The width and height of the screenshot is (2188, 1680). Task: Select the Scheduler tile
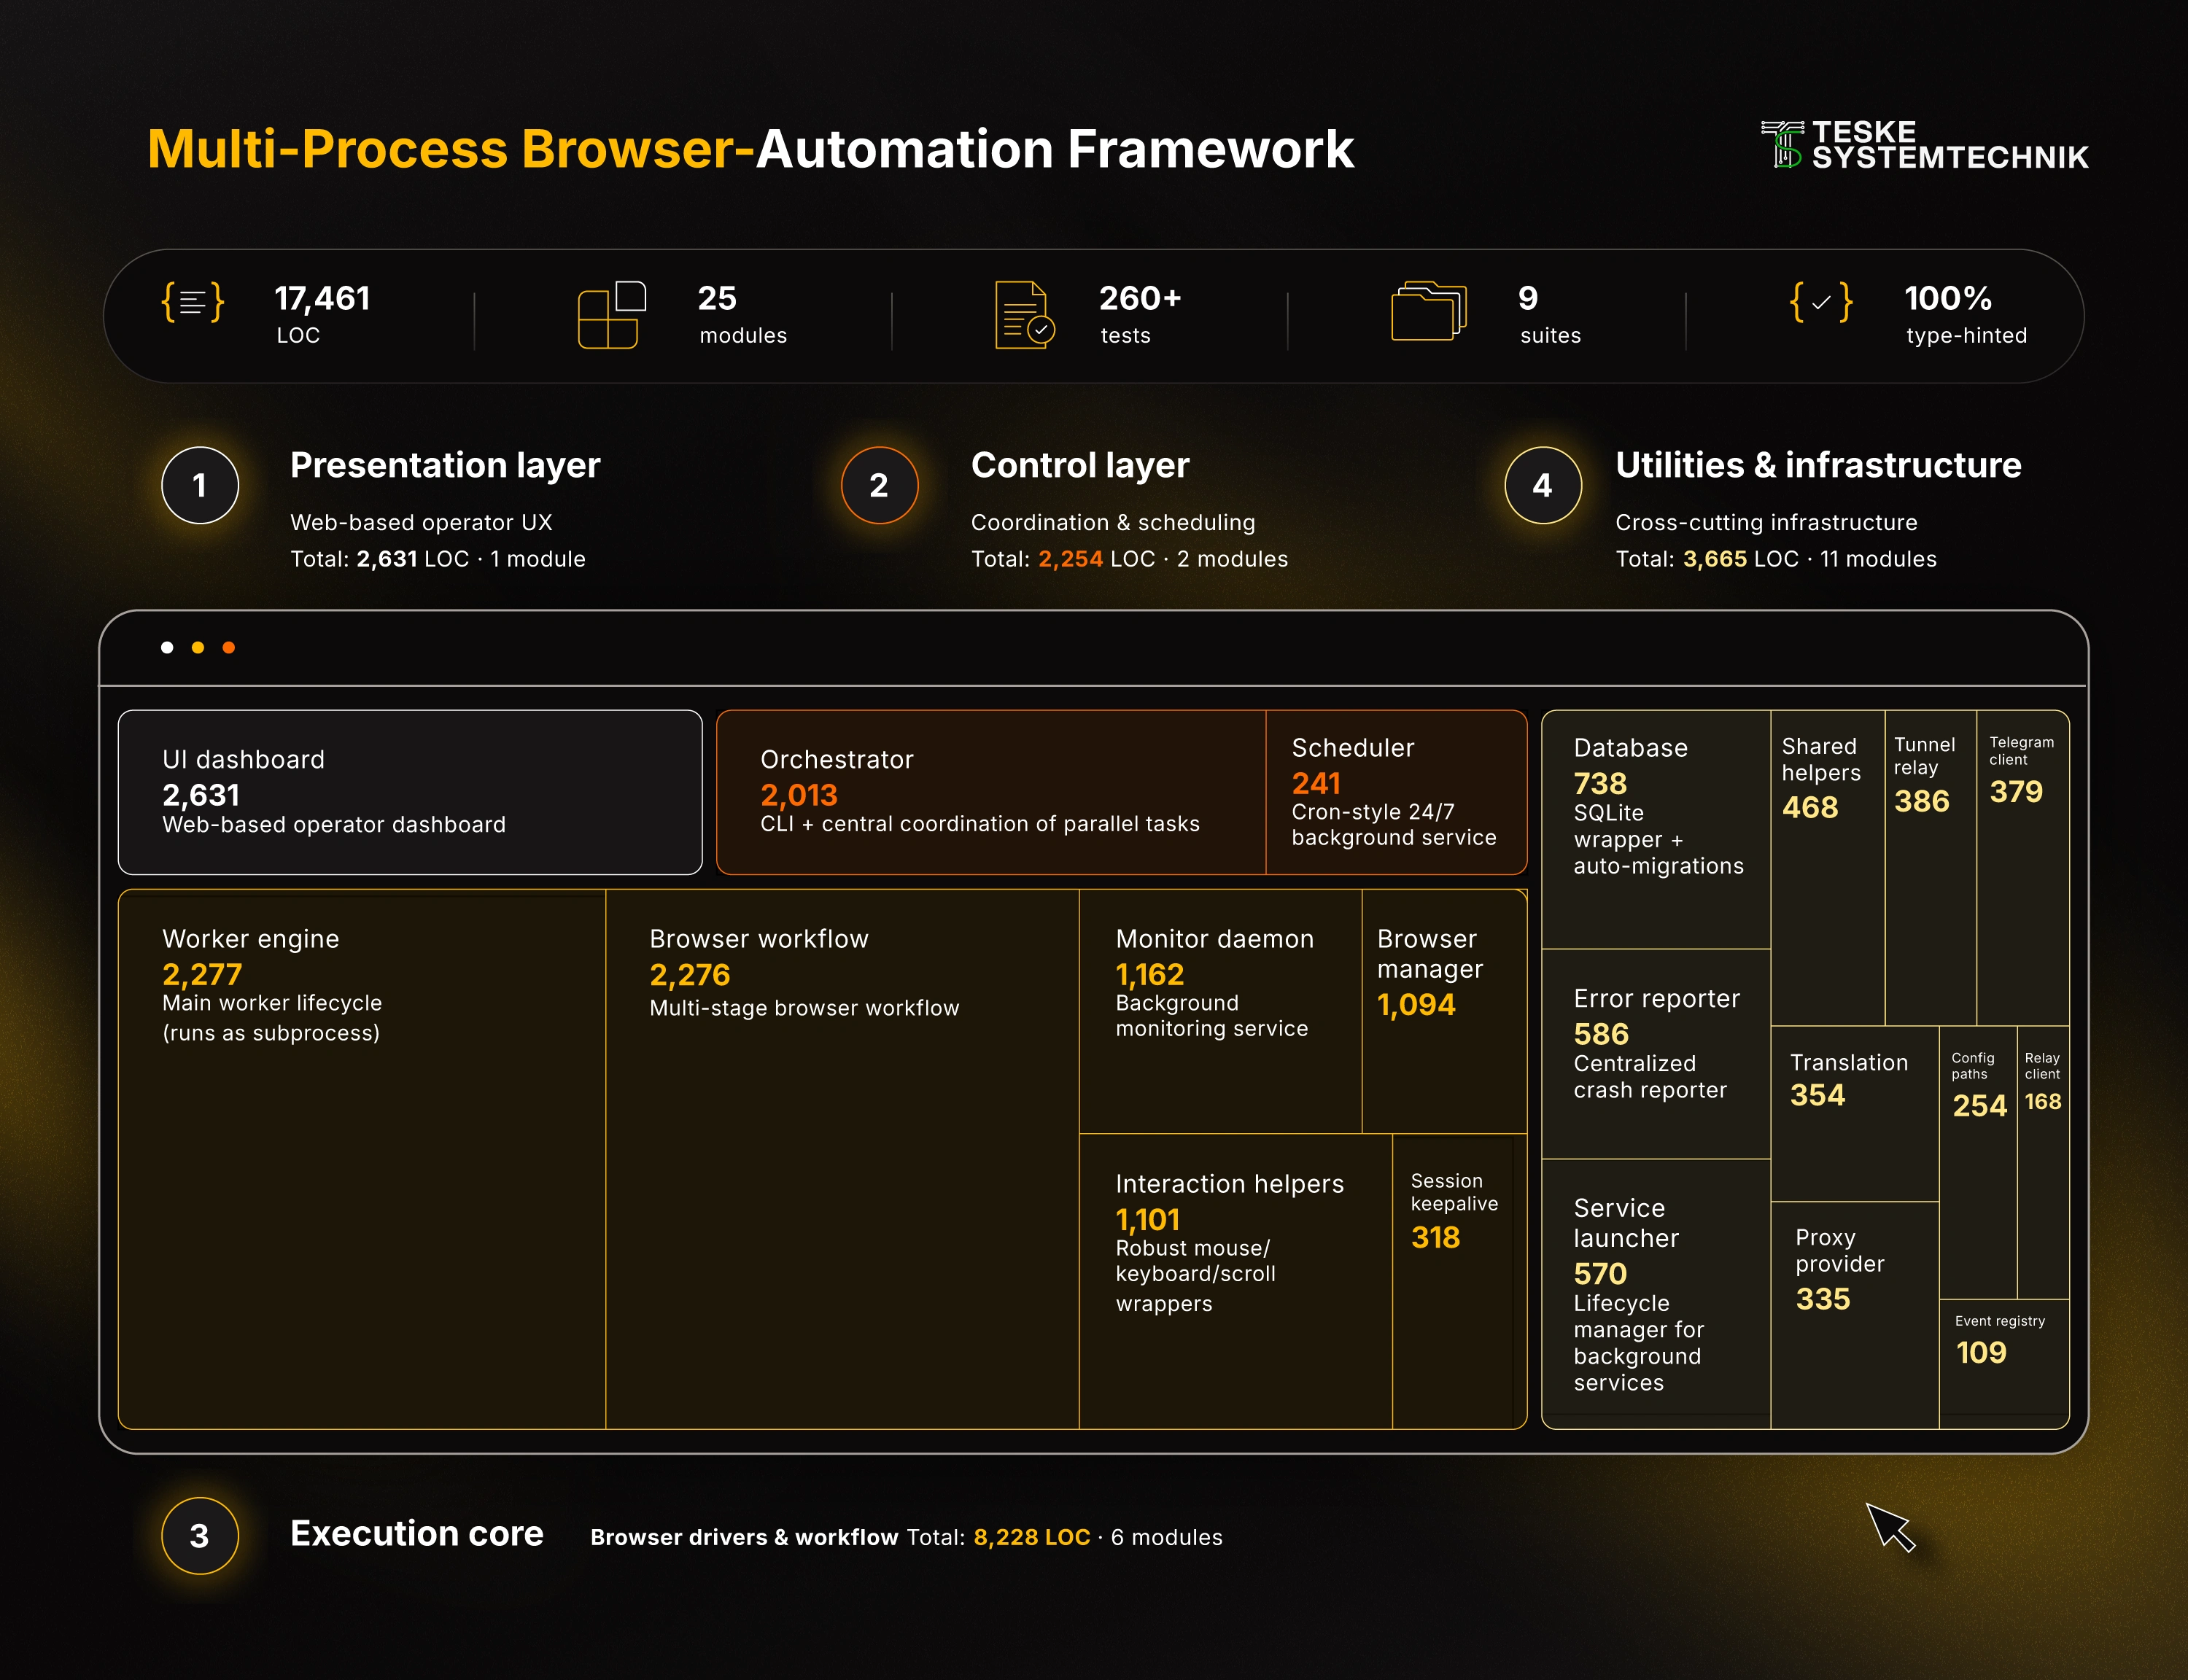pyautogui.click(x=1396, y=793)
